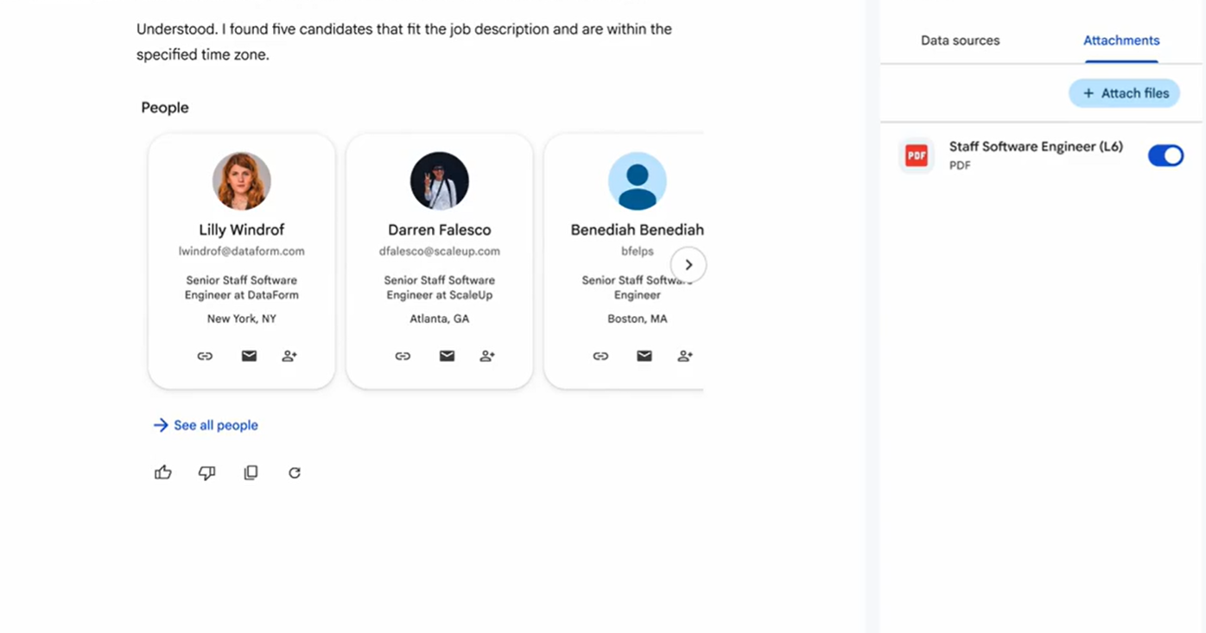The width and height of the screenshot is (1206, 633).
Task: Open See all people link
Action: coord(206,425)
